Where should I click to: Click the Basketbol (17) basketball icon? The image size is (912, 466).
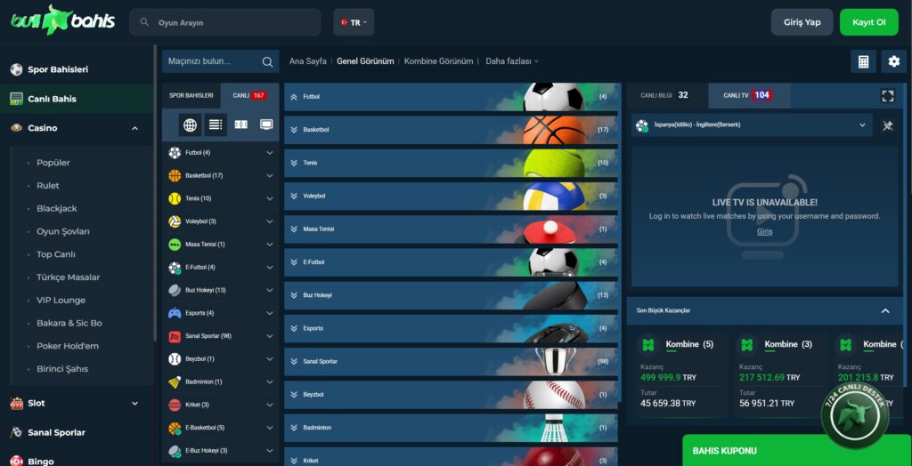click(x=175, y=175)
